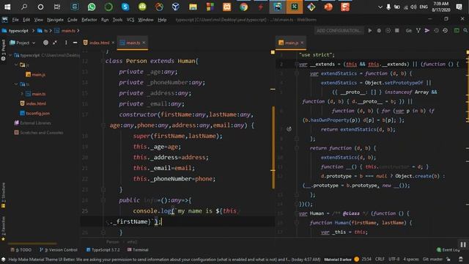469x264 pixels.
Task: Close the main.ts editor tab
Action: click(144, 43)
